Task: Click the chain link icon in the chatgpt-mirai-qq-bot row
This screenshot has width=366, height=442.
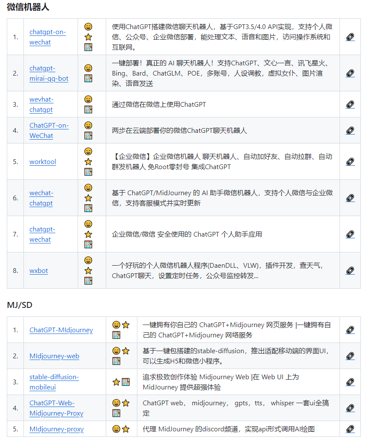Action: (x=350, y=73)
